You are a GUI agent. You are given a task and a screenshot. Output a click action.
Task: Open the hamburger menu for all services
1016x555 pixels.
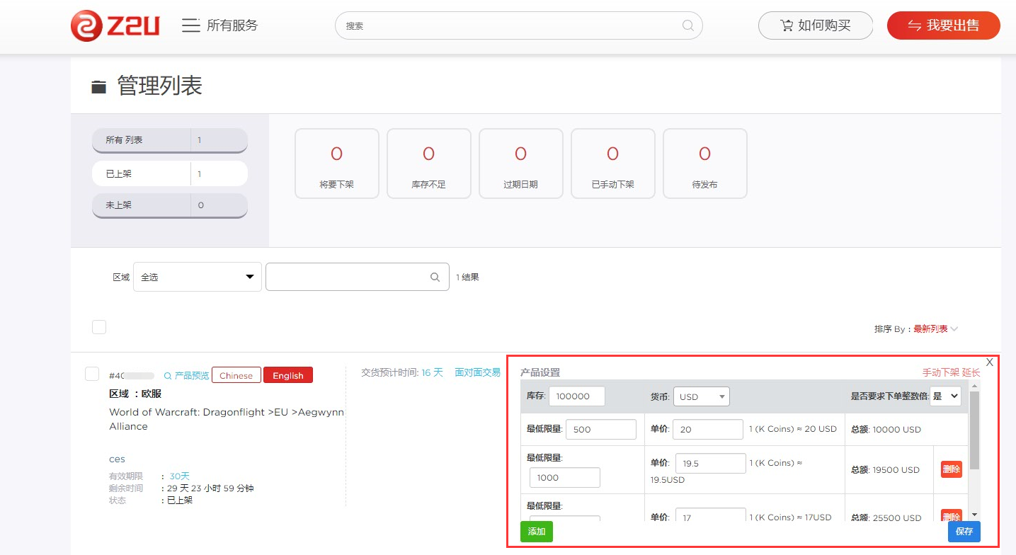[190, 25]
